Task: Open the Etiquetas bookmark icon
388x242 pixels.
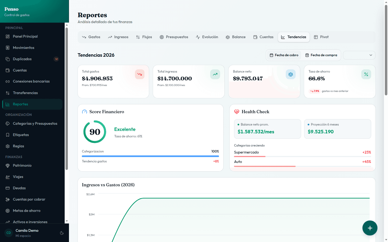Action: (8, 135)
